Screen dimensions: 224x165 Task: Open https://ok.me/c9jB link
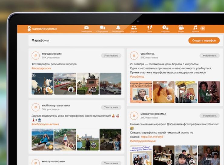[152, 137]
